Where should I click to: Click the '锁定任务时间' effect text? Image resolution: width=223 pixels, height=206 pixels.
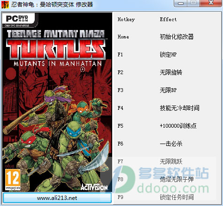point(177,197)
